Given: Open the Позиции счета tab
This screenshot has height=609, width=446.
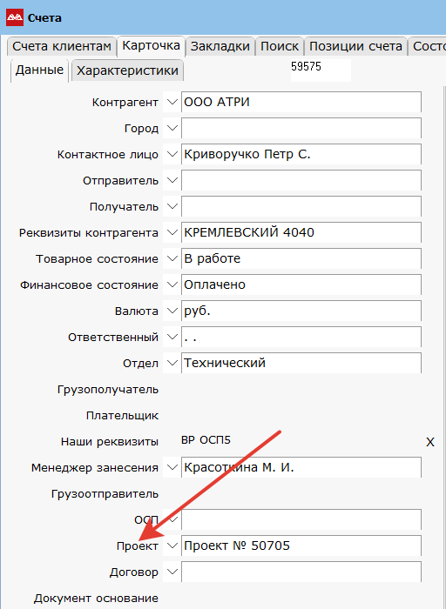Looking at the screenshot, I should 355,47.
